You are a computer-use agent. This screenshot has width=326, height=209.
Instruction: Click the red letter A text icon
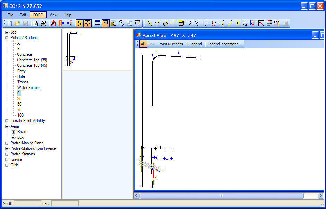(x=54, y=24)
